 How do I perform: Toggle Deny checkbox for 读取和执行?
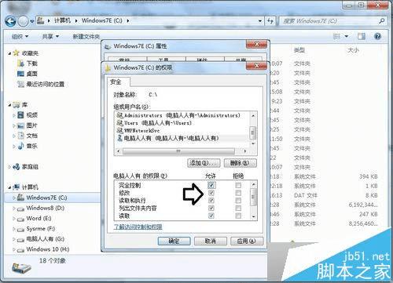238,201
